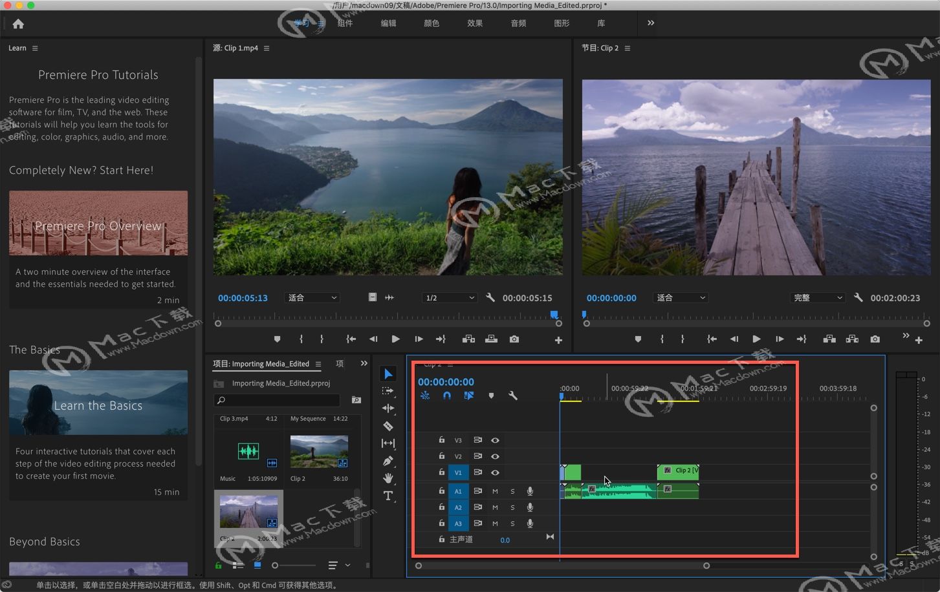Open Source playback resolution 1/2 dropdown
Screen dimensions: 940x592
[x=450, y=298]
